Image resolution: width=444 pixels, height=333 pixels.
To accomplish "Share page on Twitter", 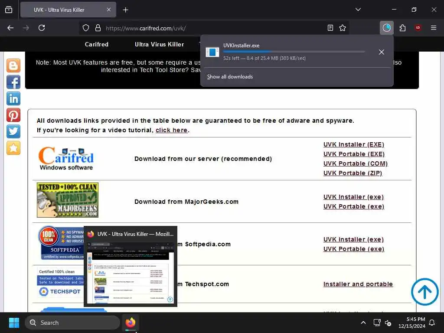I will pyautogui.click(x=13, y=131).
